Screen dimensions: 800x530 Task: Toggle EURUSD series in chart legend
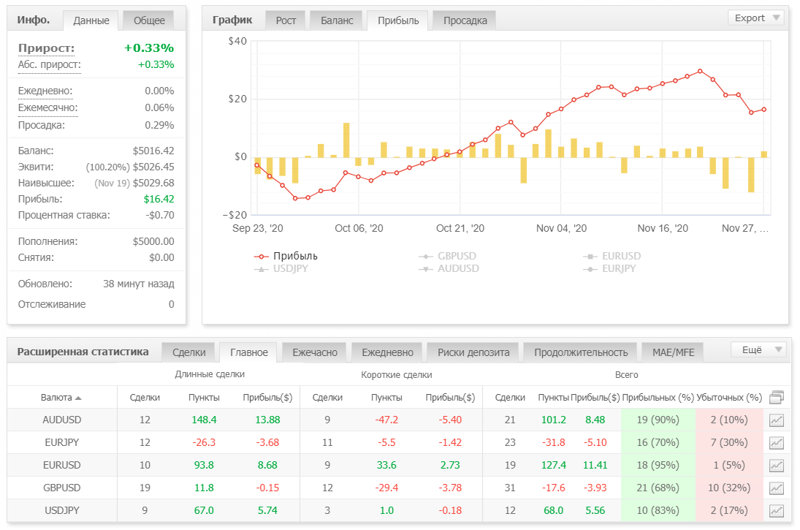click(x=612, y=256)
